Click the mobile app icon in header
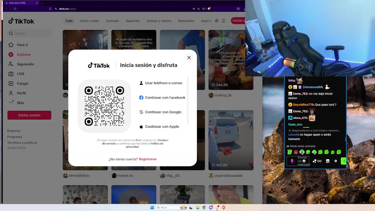Screen dimensions: 375x211 click(224, 21)
